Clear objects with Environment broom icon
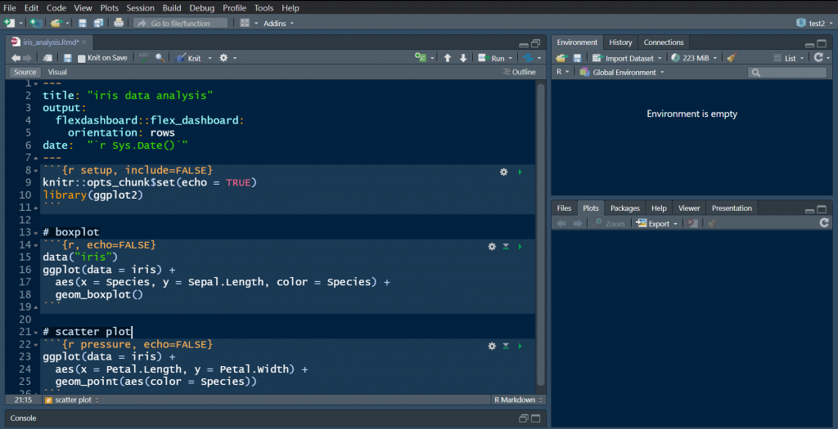Screen dimensions: 838x429 [732, 58]
